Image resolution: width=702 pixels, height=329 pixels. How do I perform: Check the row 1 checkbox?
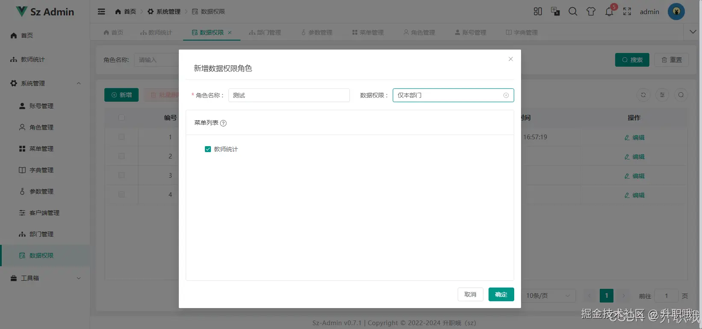coord(121,137)
